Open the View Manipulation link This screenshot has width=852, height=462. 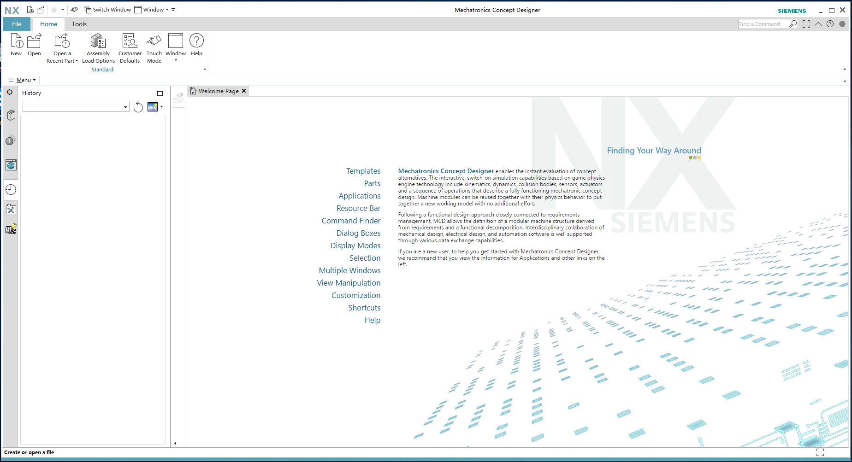tap(349, 283)
